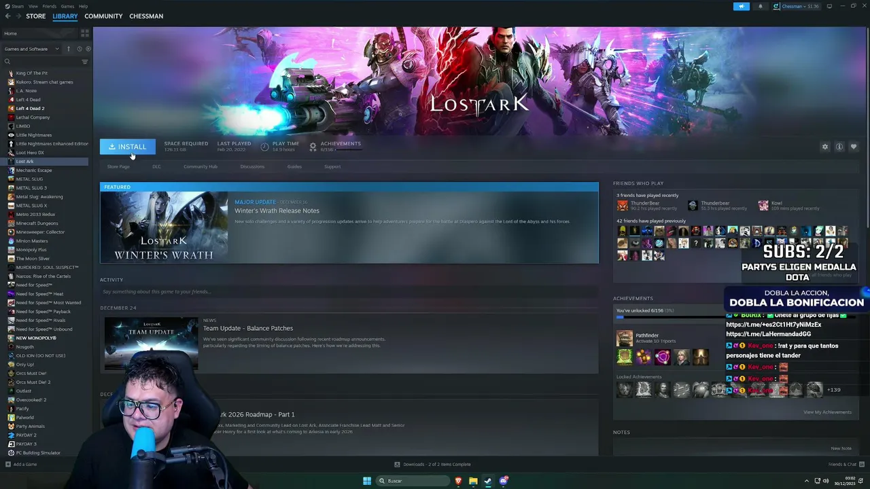Click Kowl friend avatar
The height and width of the screenshot is (489, 870).
click(763, 205)
